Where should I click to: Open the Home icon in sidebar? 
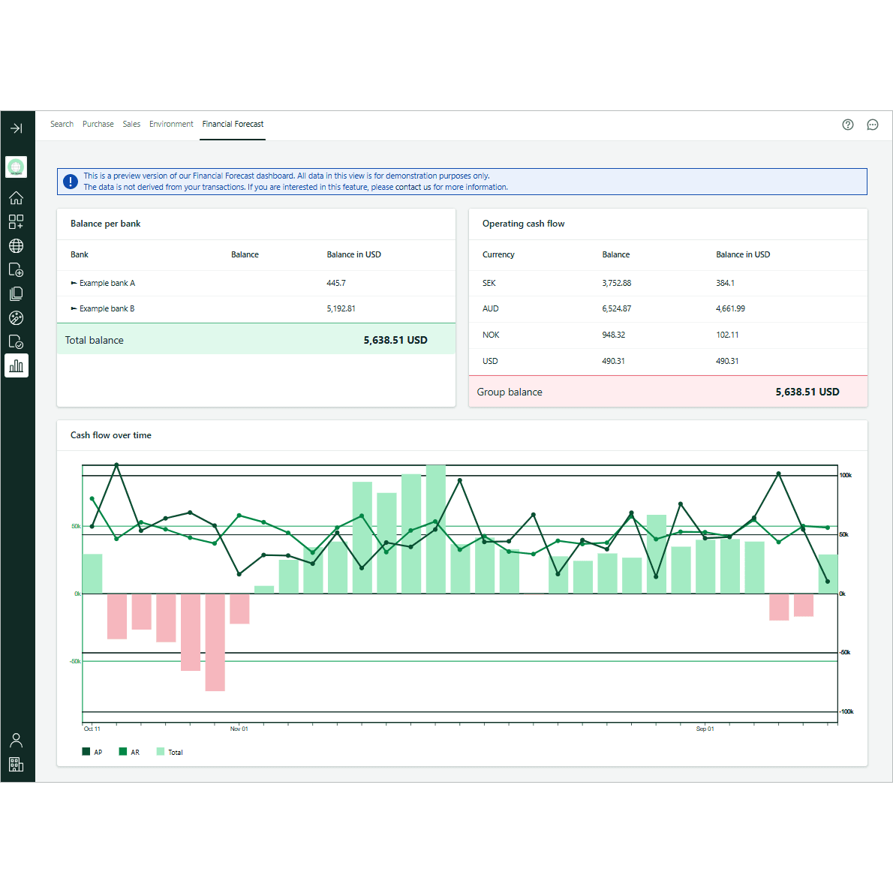click(17, 198)
